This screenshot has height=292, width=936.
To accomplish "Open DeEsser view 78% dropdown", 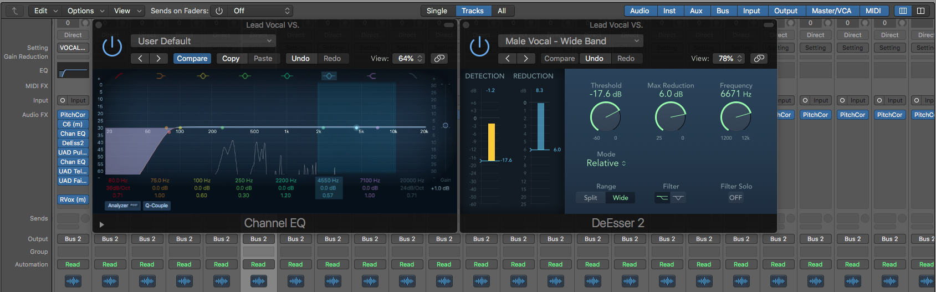I will [x=729, y=58].
